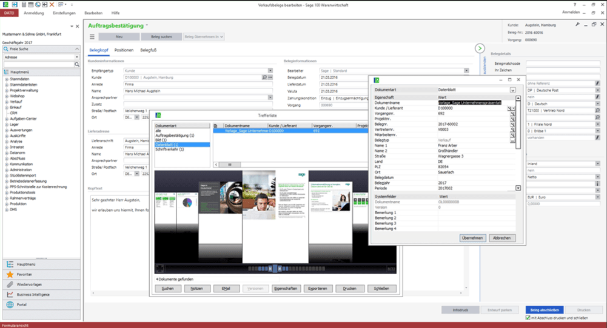The image size is (607, 328).
Task: Click the orange X icon in the quick toolbar
Action: [x=52, y=5]
